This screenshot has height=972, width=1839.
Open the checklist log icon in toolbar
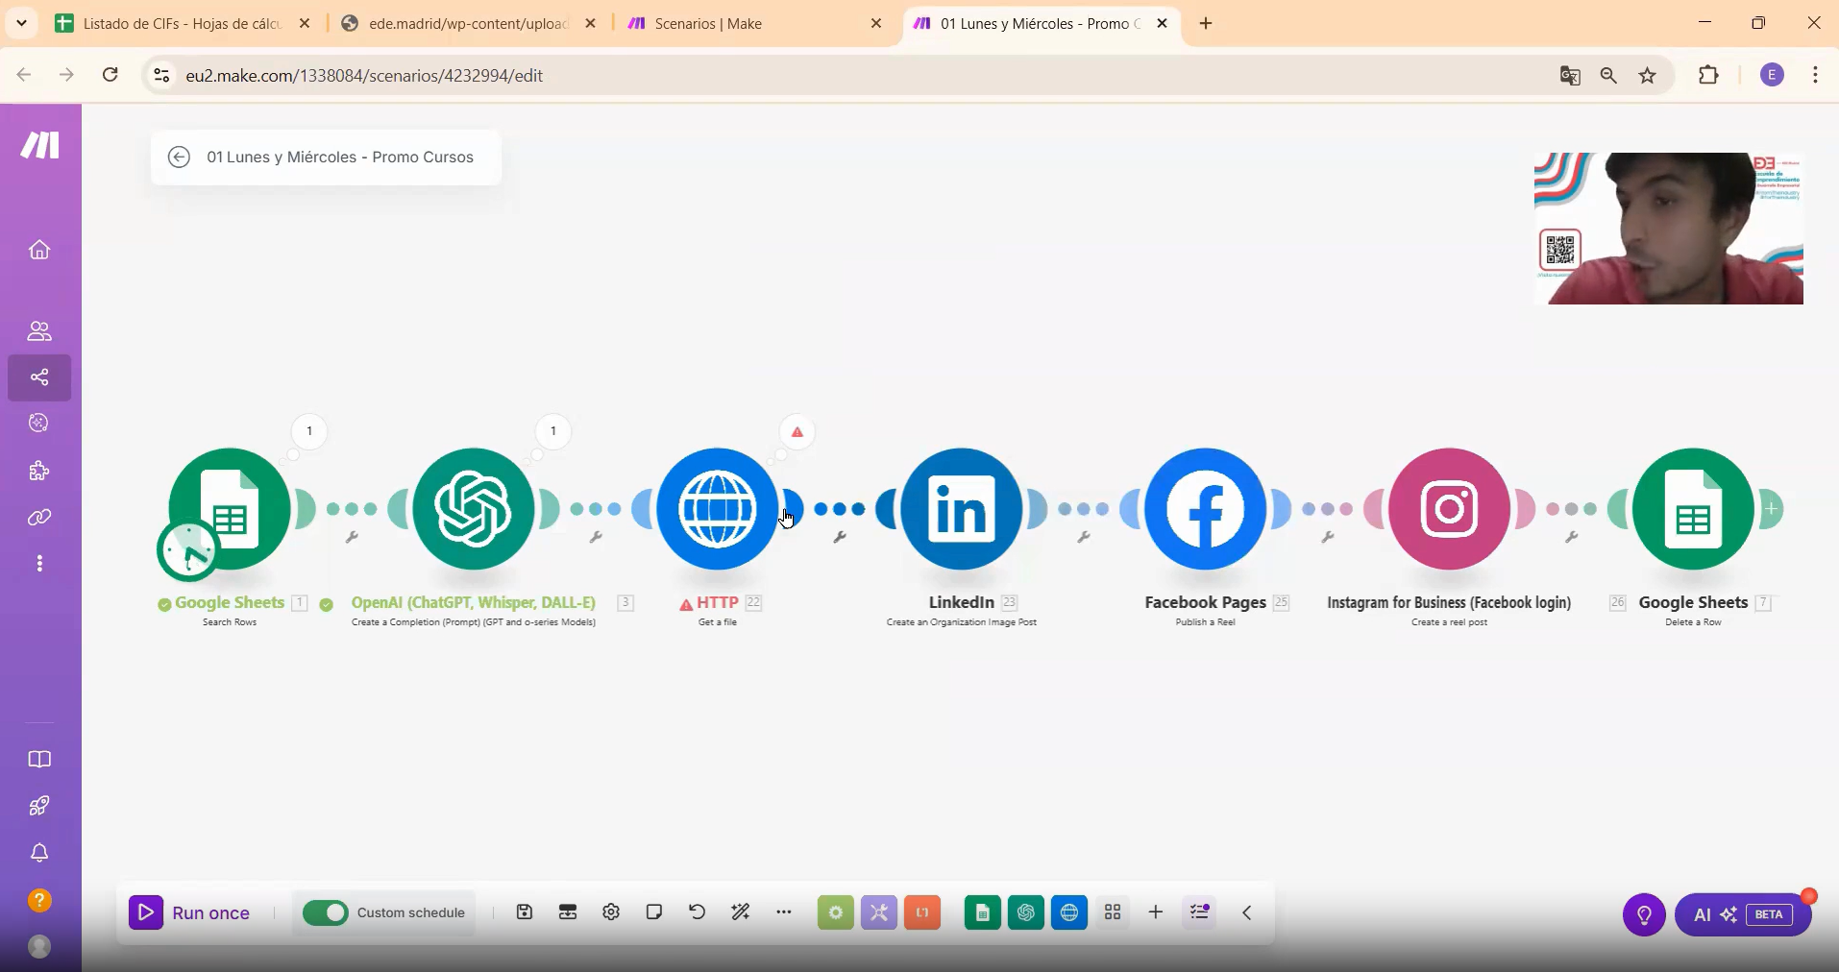[x=1199, y=912]
